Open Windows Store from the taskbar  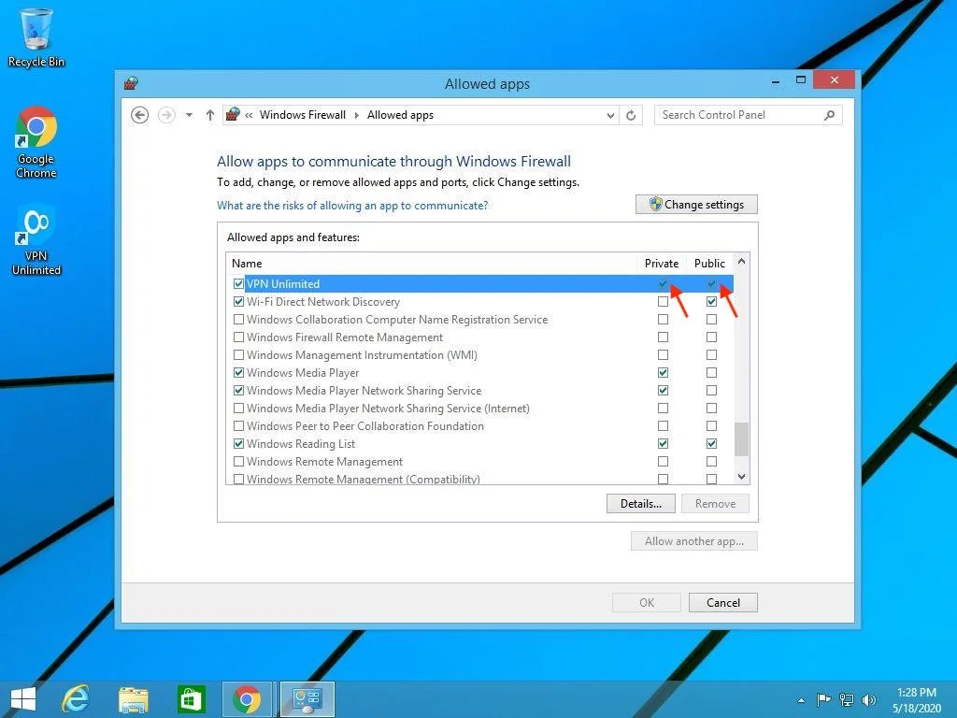(191, 699)
